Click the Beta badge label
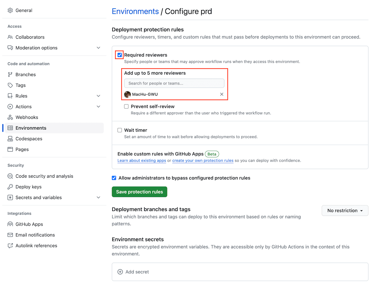Viewport: 376px width, 284px height. (x=212, y=154)
